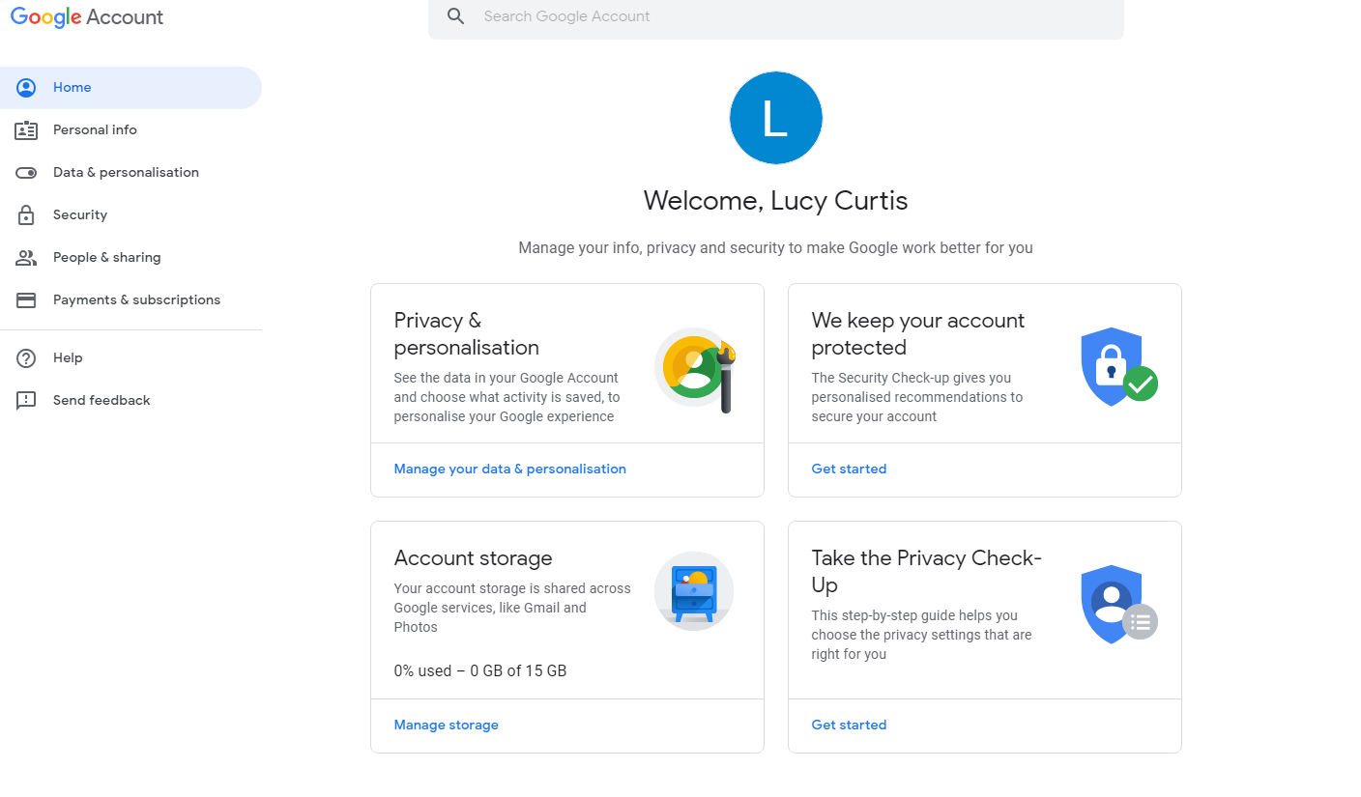Select the Home icon in sidebar
This screenshot has height=797, width=1361.
tap(25, 87)
